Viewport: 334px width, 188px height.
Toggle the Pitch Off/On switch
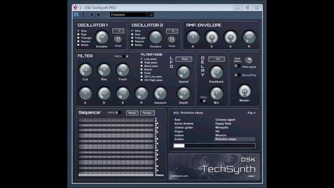pos(237,66)
